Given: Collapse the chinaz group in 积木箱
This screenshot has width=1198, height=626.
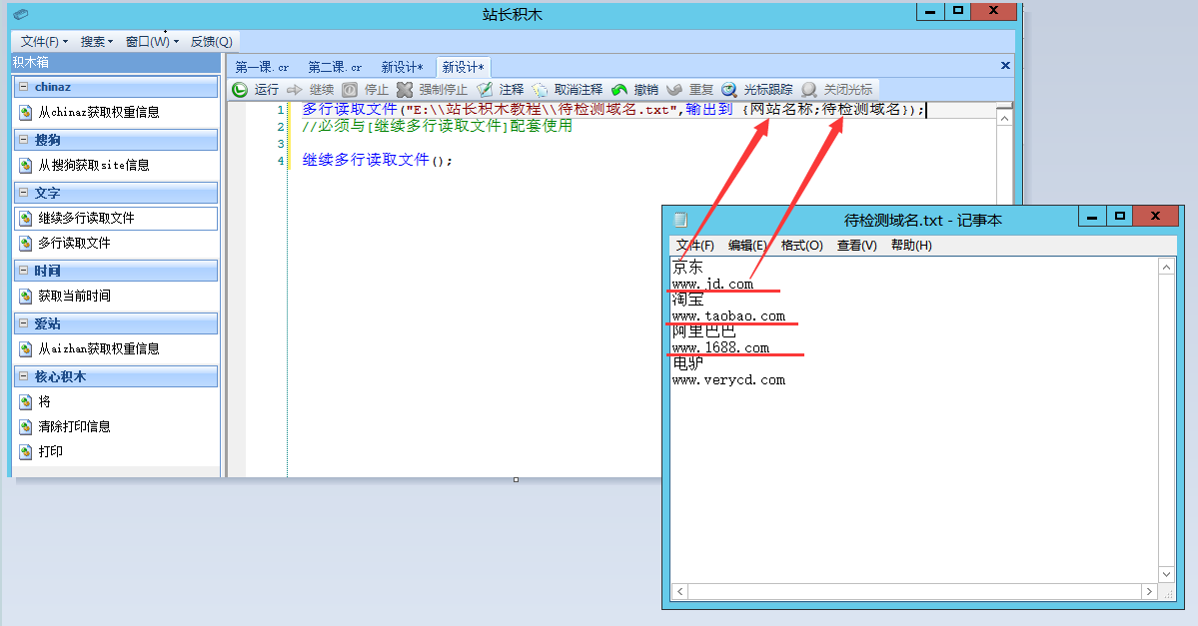Looking at the screenshot, I should 24,87.
